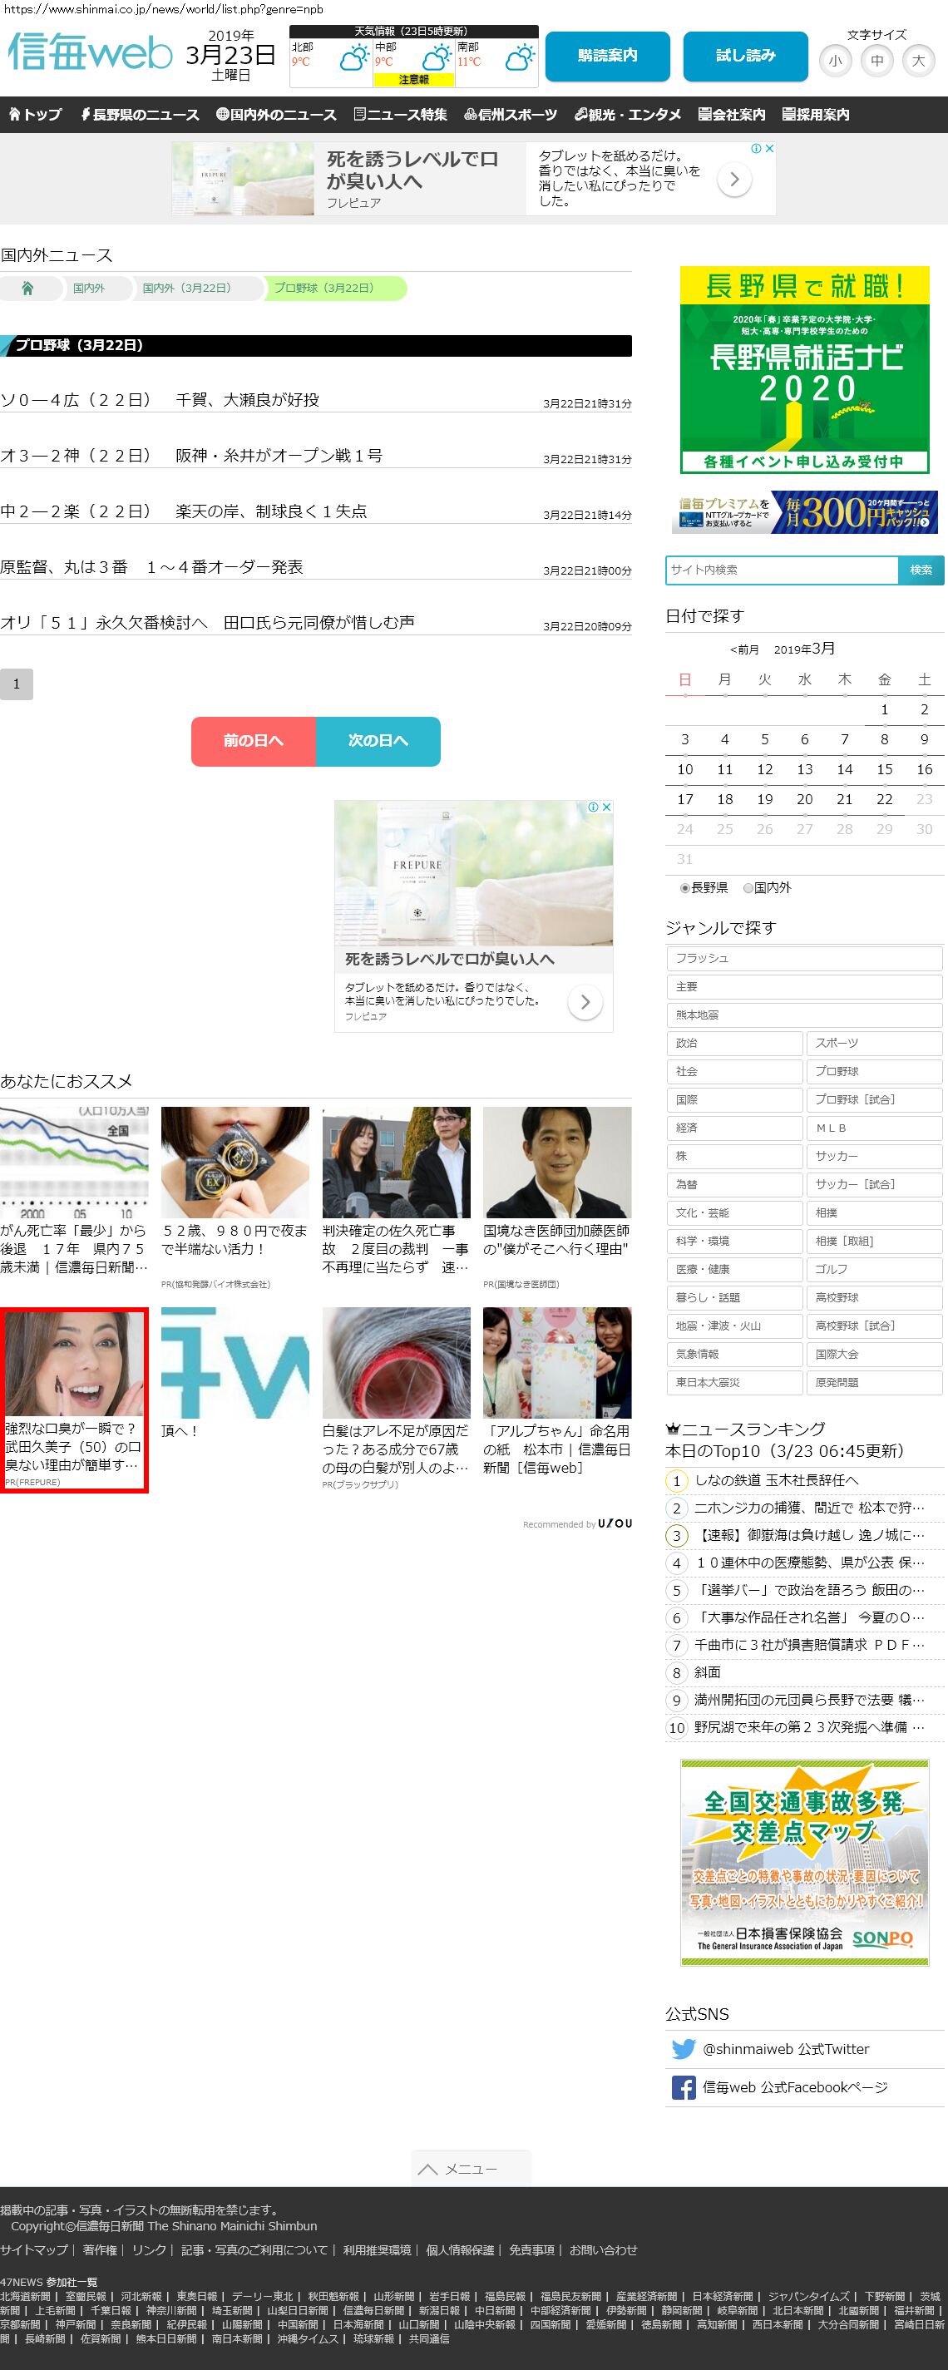Click the 信毎web site logo
Image resolution: width=948 pixels, height=2370 pixels.
(90, 52)
